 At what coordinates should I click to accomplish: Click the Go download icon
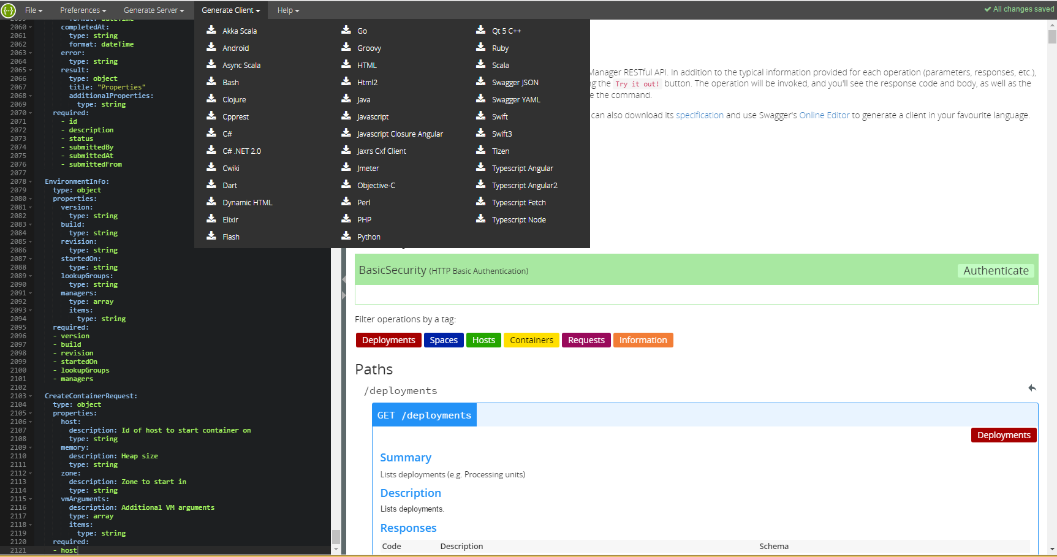point(346,30)
